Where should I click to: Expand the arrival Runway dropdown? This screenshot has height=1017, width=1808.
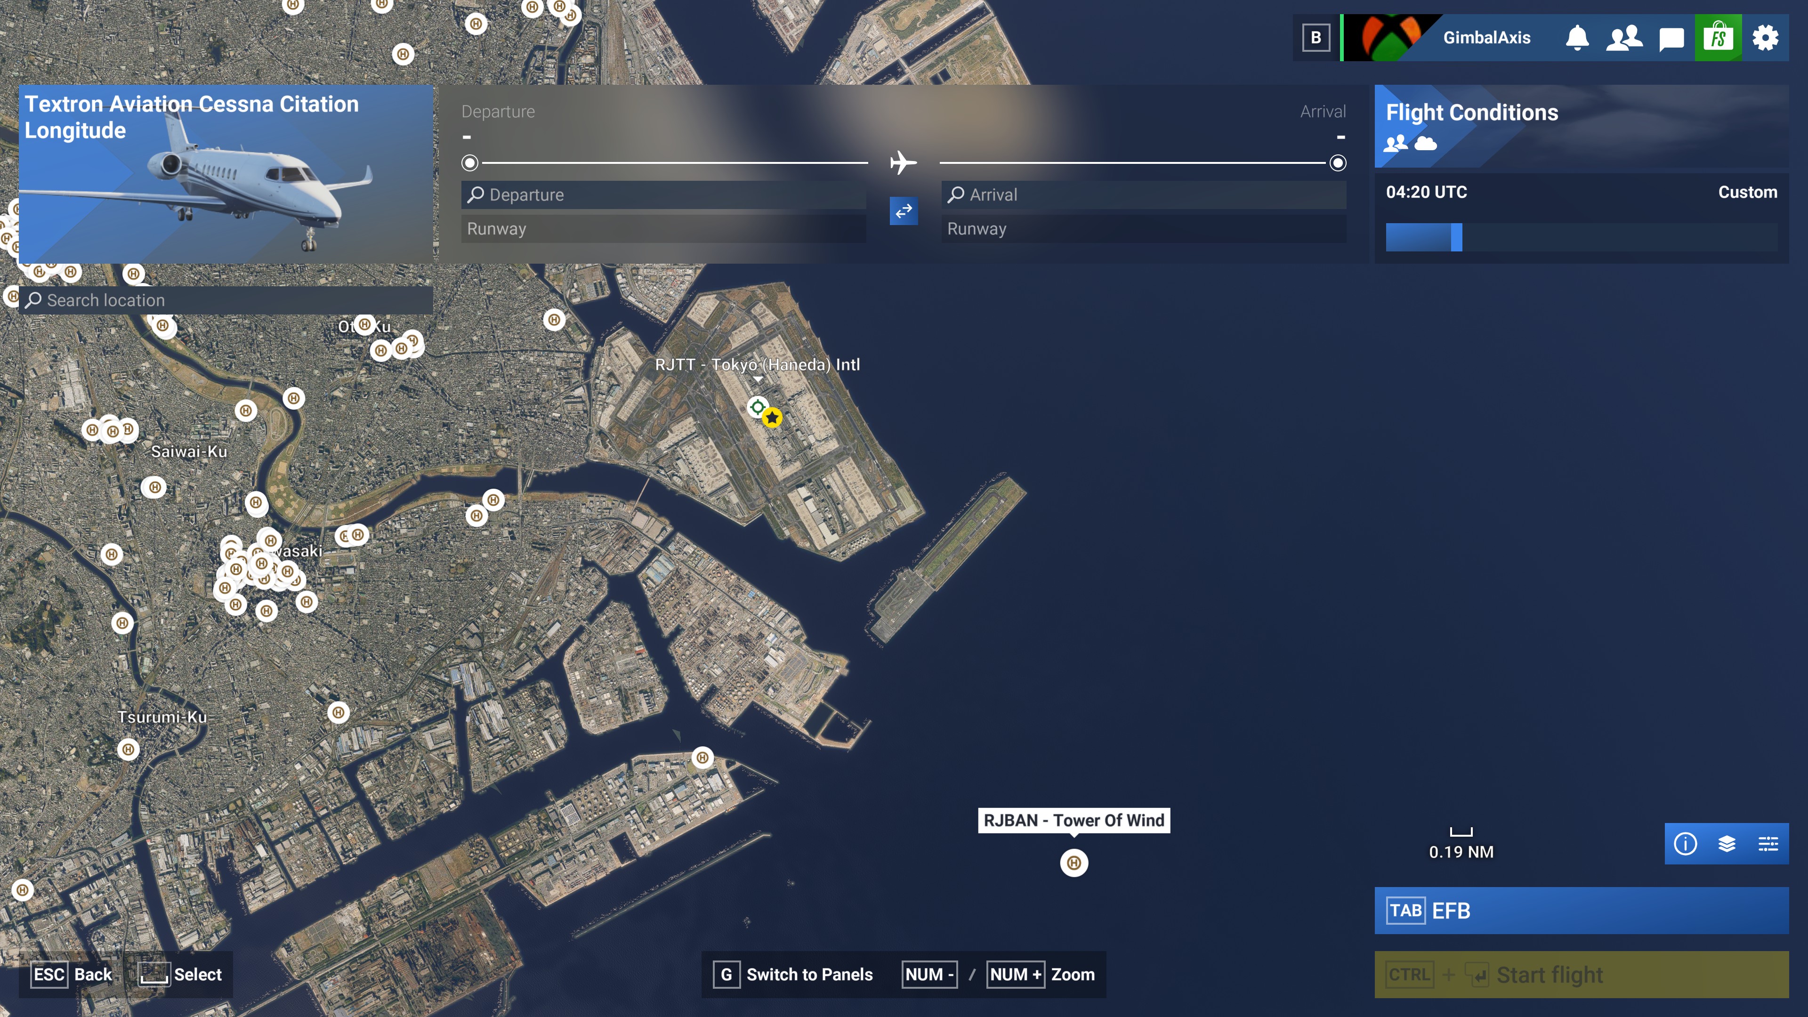[1143, 229]
